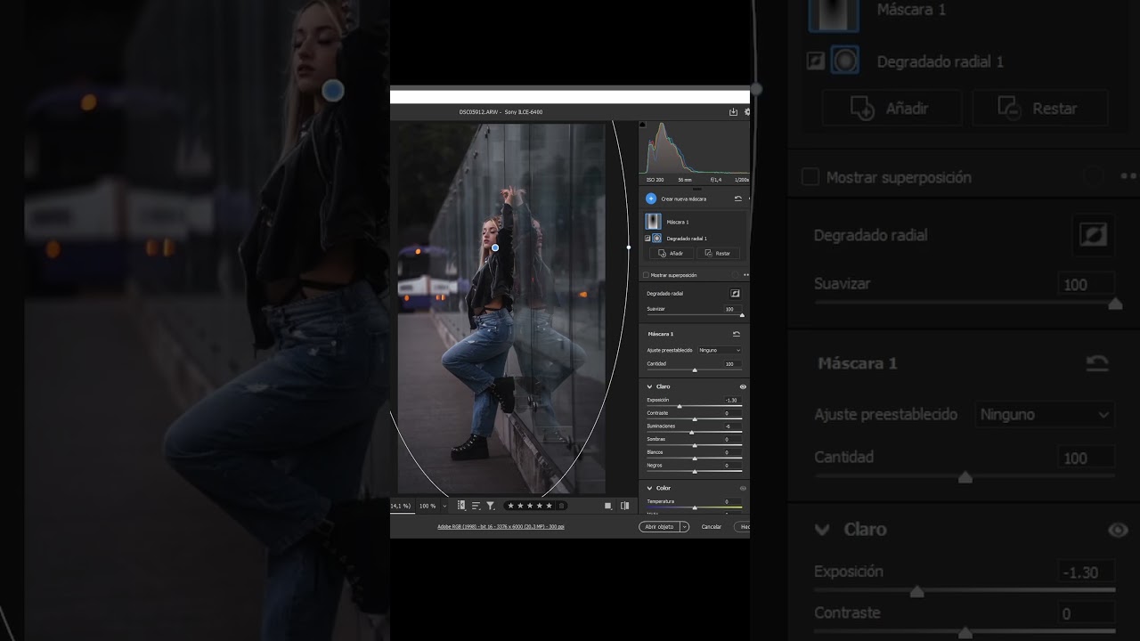This screenshot has height=641, width=1140.
Task: Click the Cancelar button
Action: 712,527
